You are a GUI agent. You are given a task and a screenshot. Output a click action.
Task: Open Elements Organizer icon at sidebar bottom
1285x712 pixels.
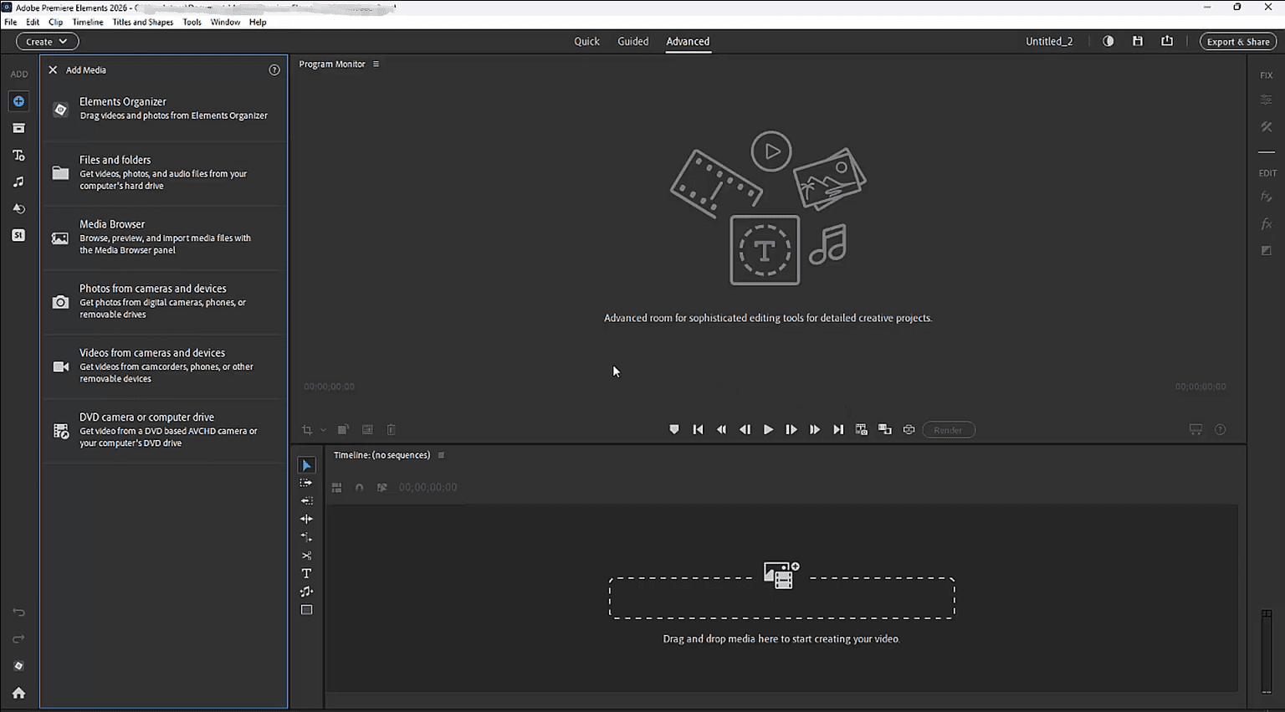pos(18,666)
